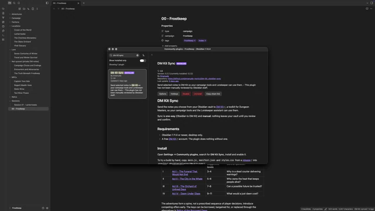
Task: Check for plugin updates icon beside search
Action: tap(144, 55)
